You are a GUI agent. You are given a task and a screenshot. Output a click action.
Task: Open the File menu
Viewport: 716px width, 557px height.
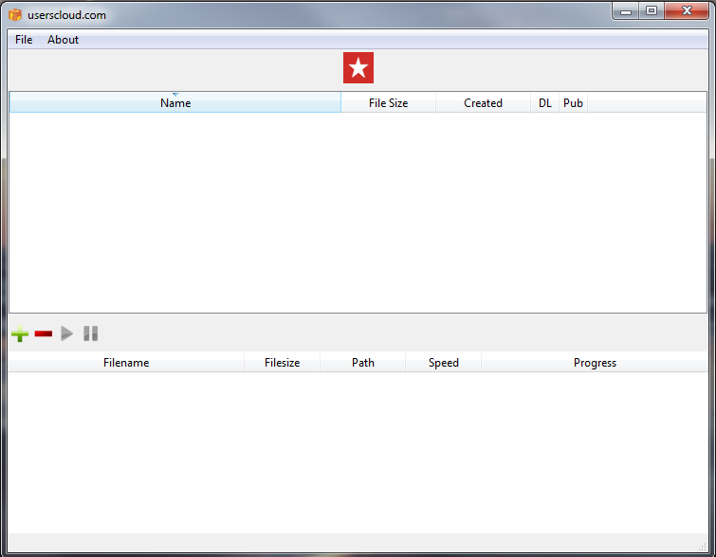coord(24,40)
